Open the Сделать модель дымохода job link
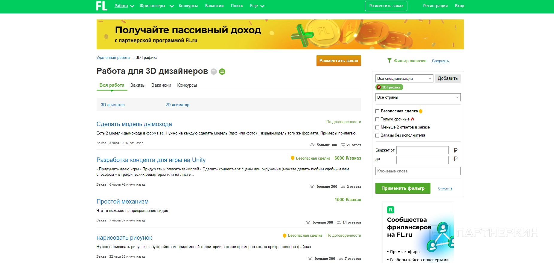 [134, 124]
